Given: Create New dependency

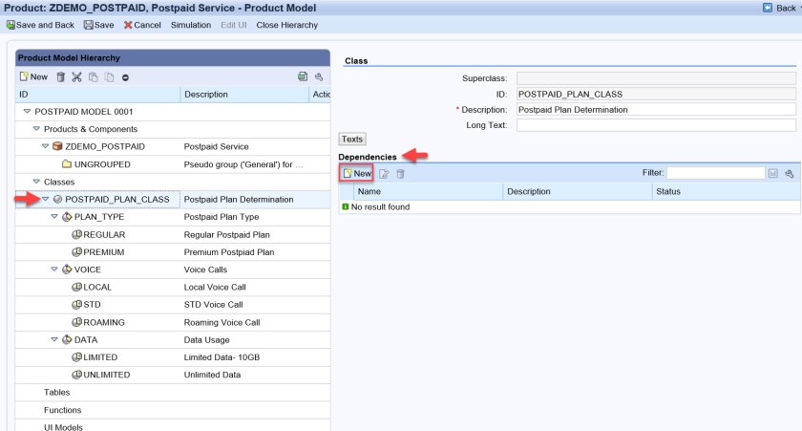Looking at the screenshot, I should [x=356, y=174].
